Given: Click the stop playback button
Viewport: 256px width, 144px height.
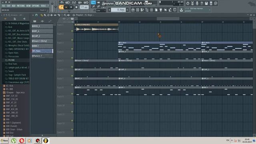Looking at the screenshot, I should point(71,7).
